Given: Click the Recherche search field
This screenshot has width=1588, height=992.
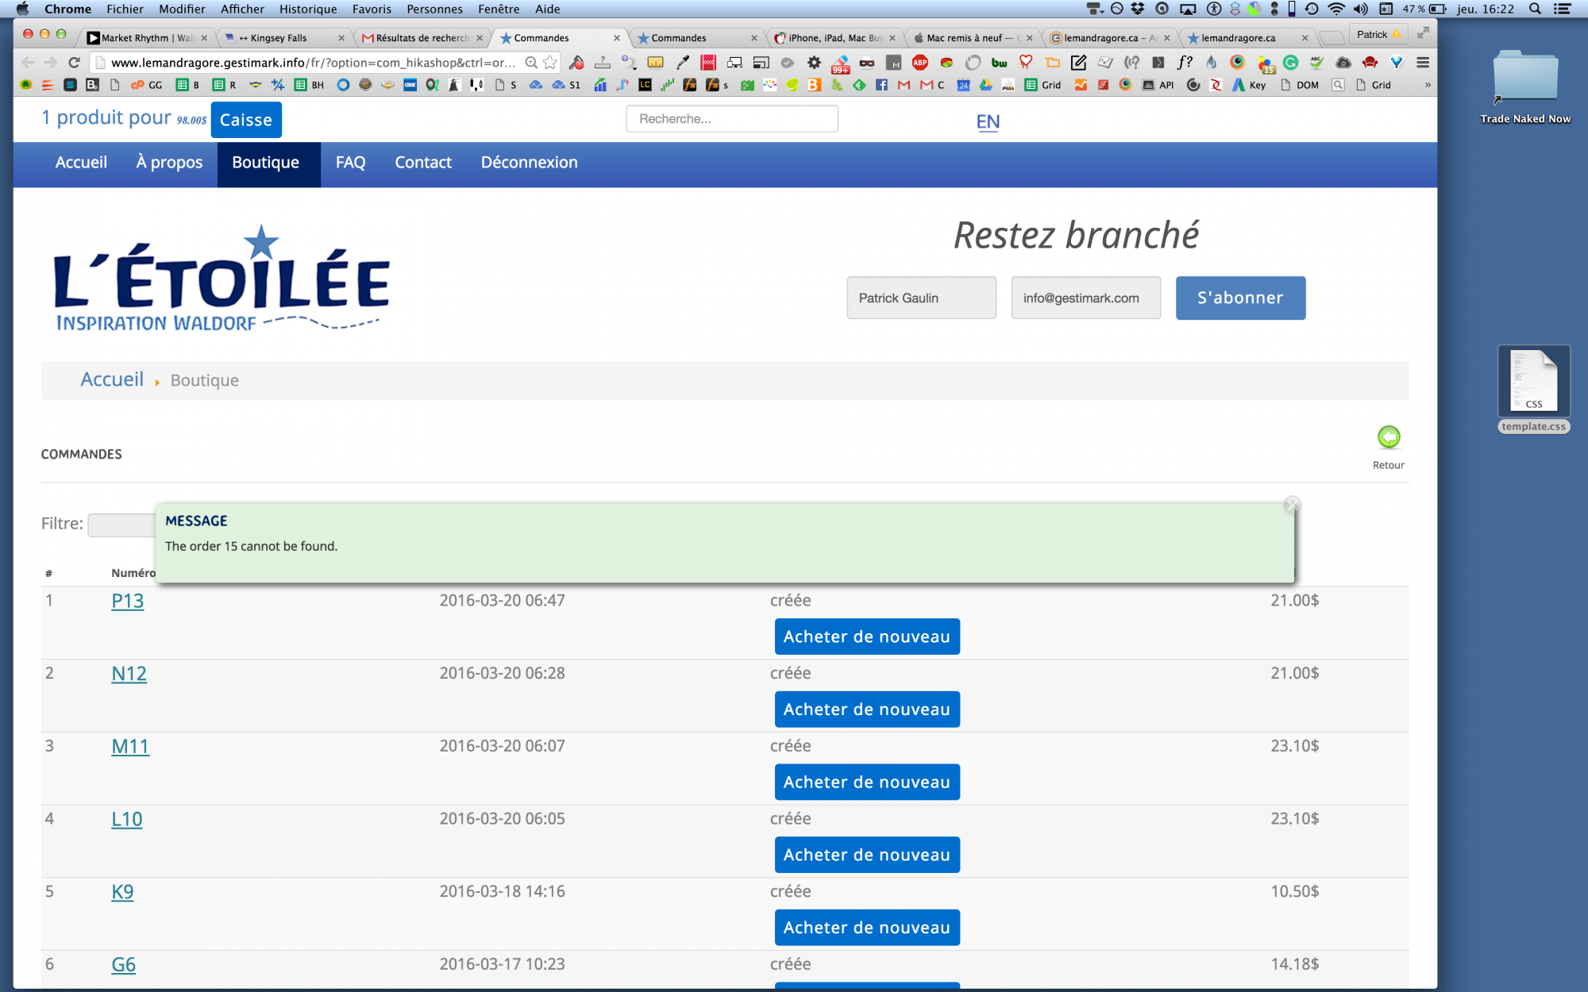Looking at the screenshot, I should (x=731, y=119).
